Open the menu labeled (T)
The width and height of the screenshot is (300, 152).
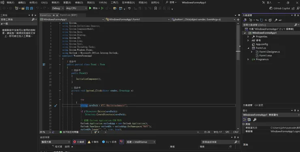pos(114,3)
